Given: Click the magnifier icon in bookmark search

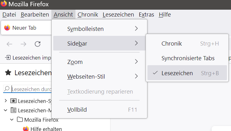Looking at the screenshot, I should point(7,89).
